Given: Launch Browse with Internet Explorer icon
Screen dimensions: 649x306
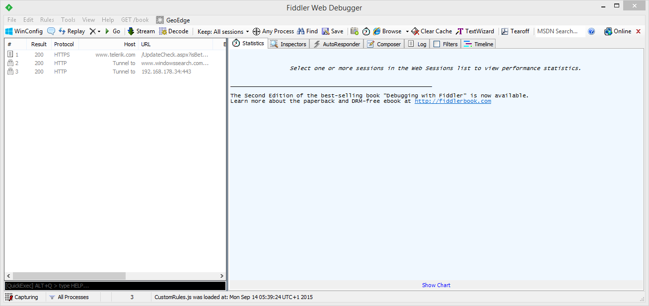Looking at the screenshot, I should click(x=387, y=31).
